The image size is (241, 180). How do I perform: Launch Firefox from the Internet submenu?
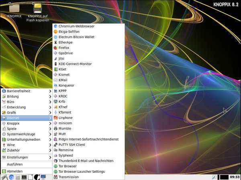(x=88, y=48)
